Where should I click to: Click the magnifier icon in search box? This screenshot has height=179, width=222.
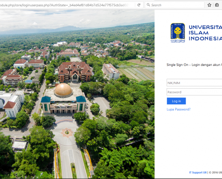pos(148,5)
